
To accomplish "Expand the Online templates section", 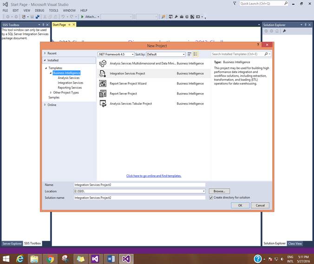I will point(52,105).
